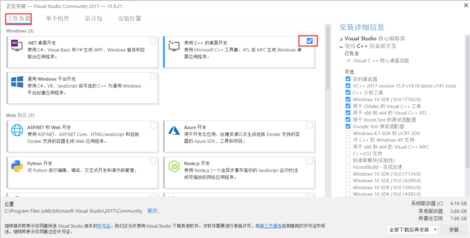Click the 安装 button

tap(454, 229)
